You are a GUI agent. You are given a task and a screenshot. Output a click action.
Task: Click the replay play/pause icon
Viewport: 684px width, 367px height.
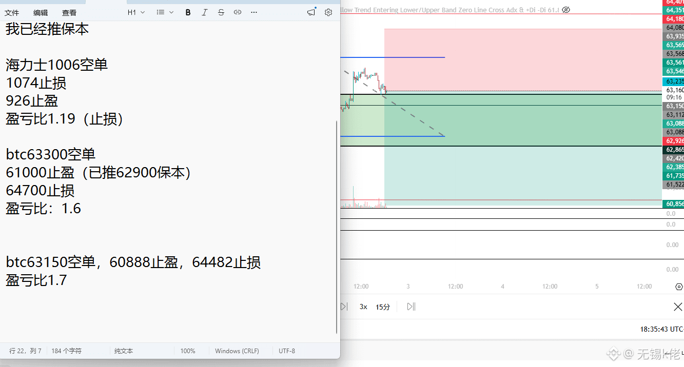click(411, 307)
